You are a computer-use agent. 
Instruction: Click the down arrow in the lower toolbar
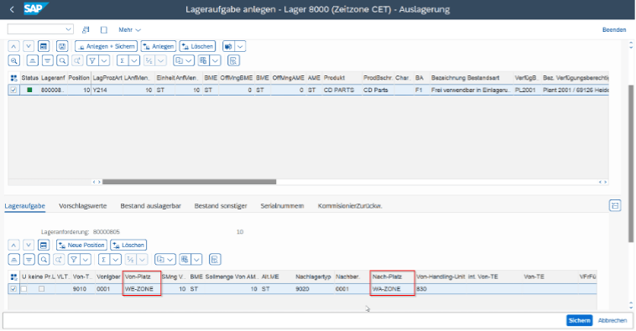[29, 246]
